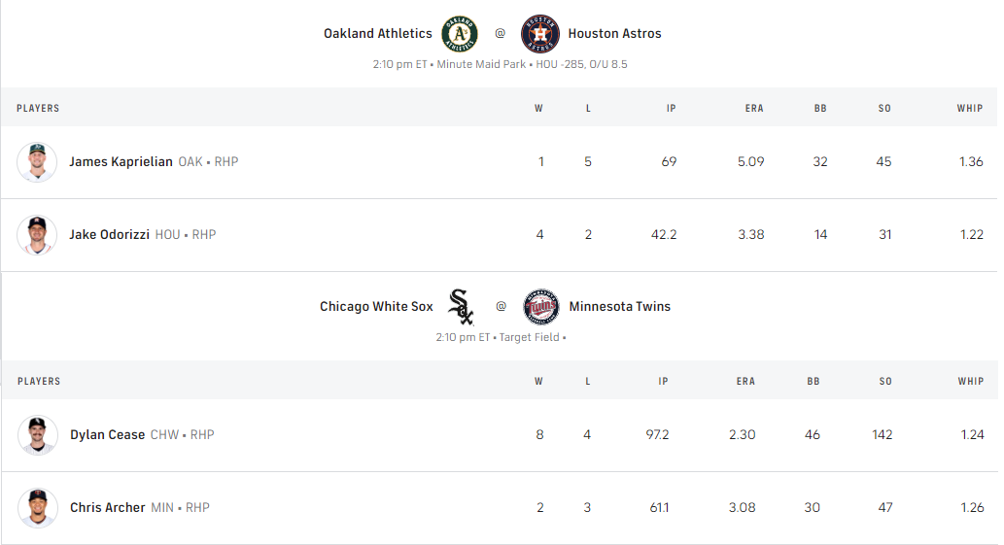The image size is (1004, 545).
Task: Click the Minnesota Twins team logo
Action: [x=541, y=307]
